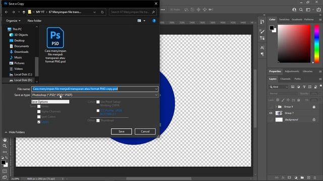Switch to the Gradients tab

pos(297,20)
